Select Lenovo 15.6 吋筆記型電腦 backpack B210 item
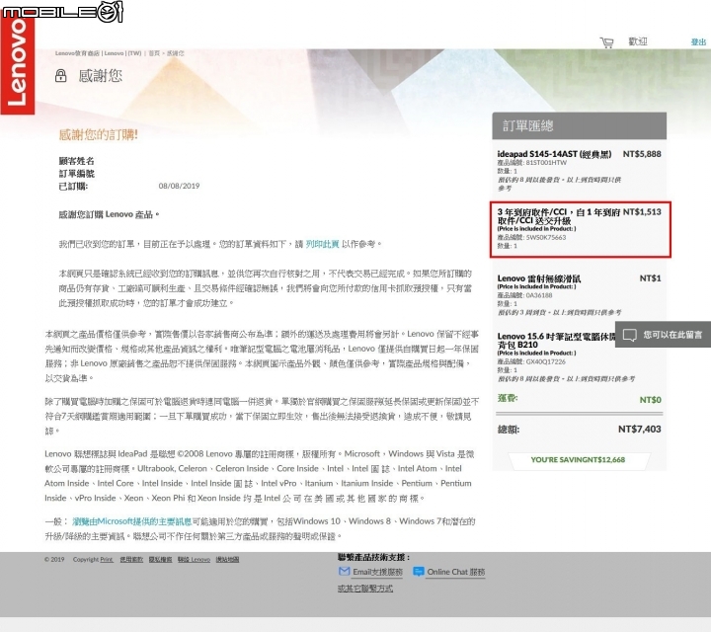 coord(556,341)
